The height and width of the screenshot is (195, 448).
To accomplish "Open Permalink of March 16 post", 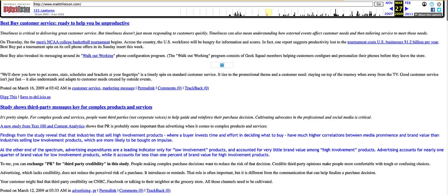I will tap(146, 88).
